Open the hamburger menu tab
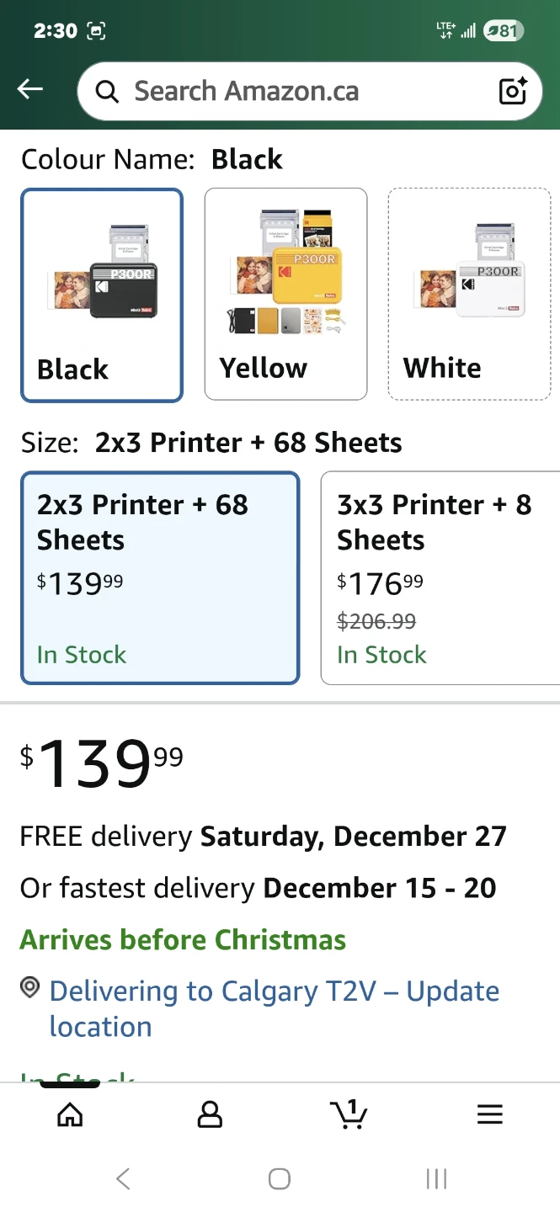 coord(489,1115)
